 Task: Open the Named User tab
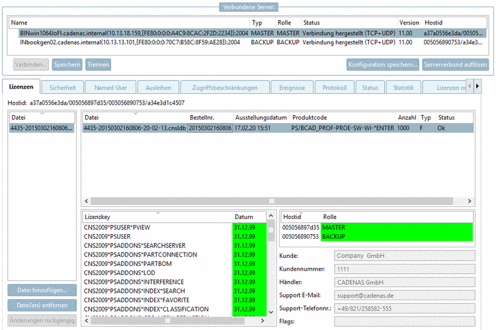(x=110, y=88)
